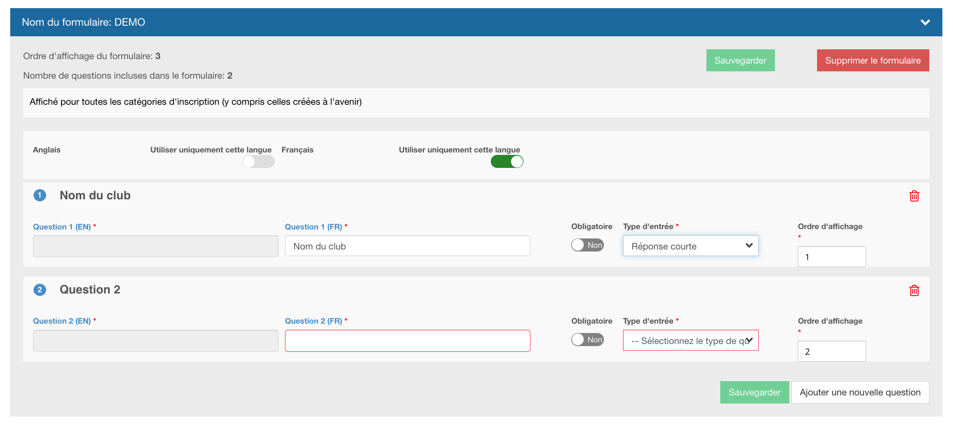This screenshot has width=953, height=428.
Task: Toggle Obligatoire for Question 2
Action: (587, 340)
